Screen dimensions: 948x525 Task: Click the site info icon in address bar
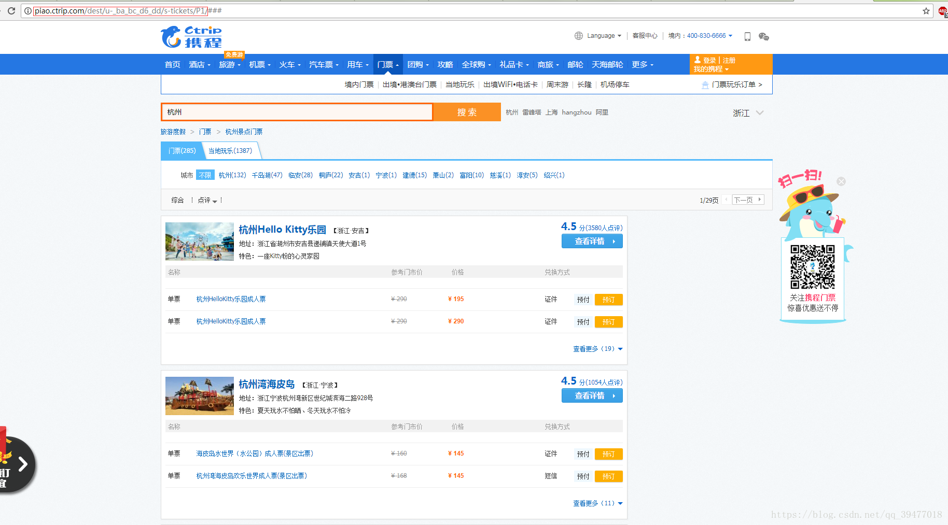[x=28, y=11]
